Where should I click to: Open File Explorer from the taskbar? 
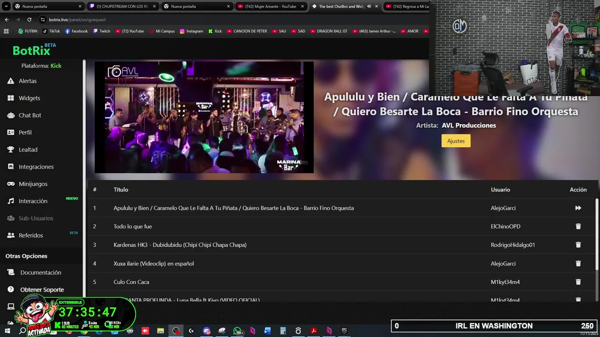(160, 331)
